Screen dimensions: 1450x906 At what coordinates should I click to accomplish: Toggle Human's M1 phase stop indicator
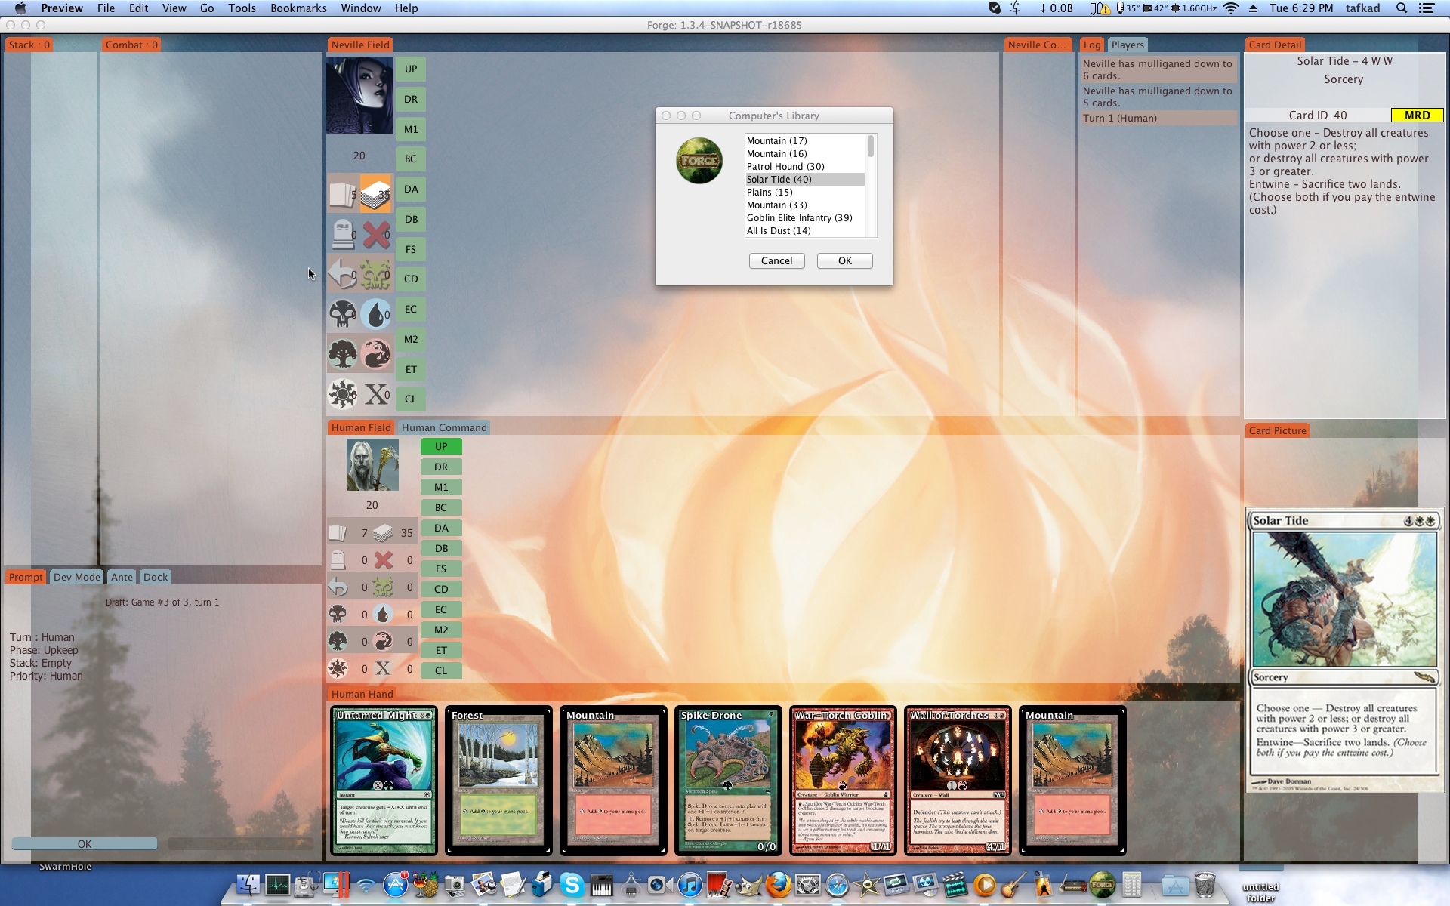click(x=441, y=487)
